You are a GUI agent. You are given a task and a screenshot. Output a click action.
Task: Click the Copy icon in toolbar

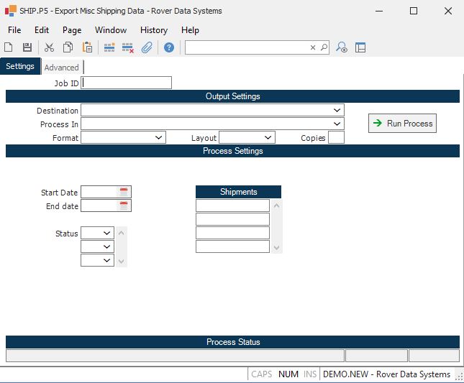68,47
